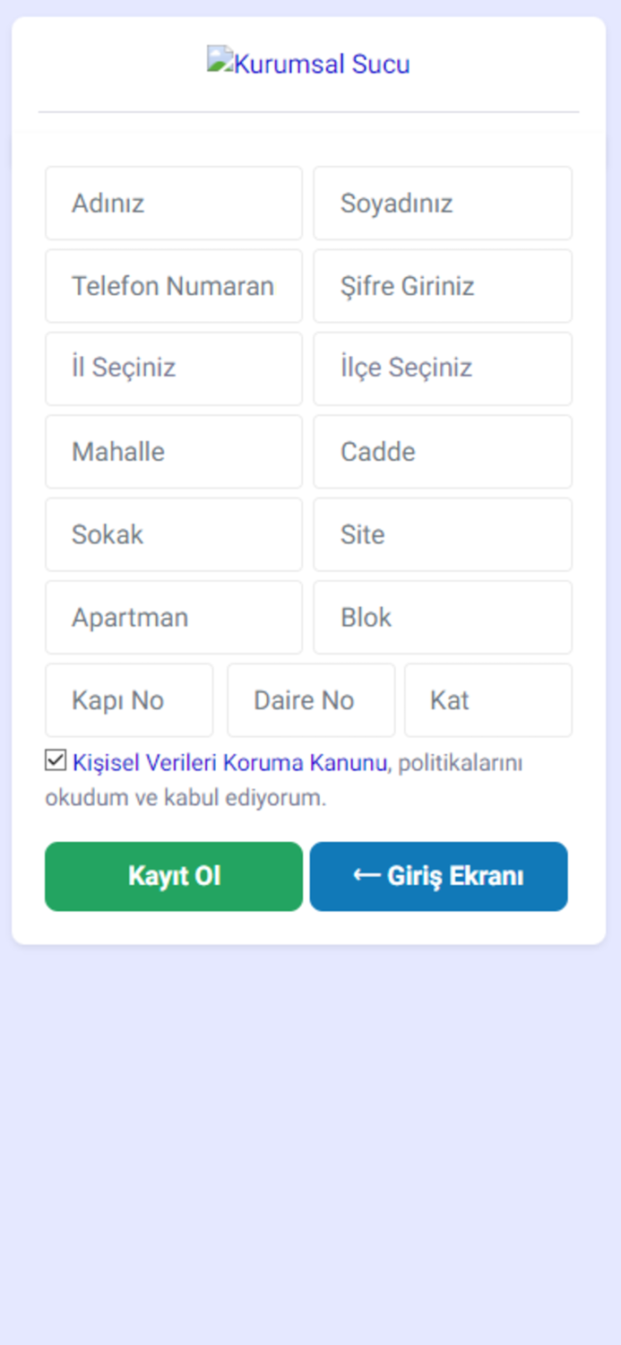Click the Kapı No field
The width and height of the screenshot is (621, 1345).
click(x=128, y=700)
